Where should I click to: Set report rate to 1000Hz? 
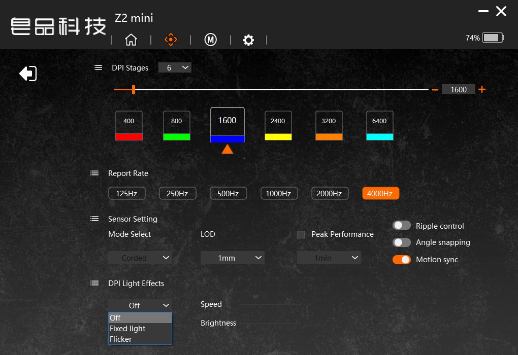[x=279, y=193]
